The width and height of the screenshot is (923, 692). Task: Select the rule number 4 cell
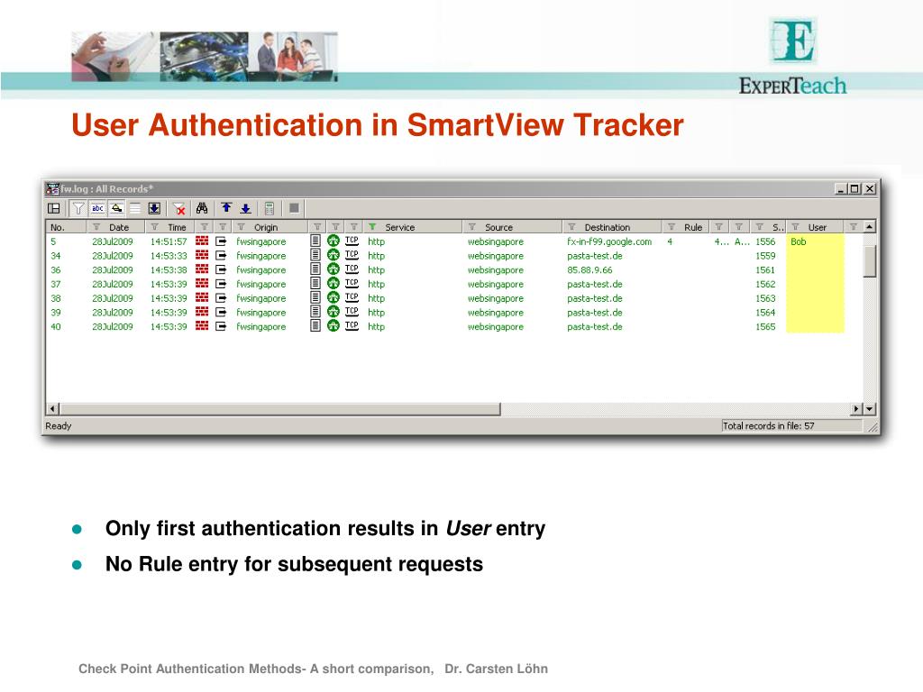pyautogui.click(x=670, y=241)
